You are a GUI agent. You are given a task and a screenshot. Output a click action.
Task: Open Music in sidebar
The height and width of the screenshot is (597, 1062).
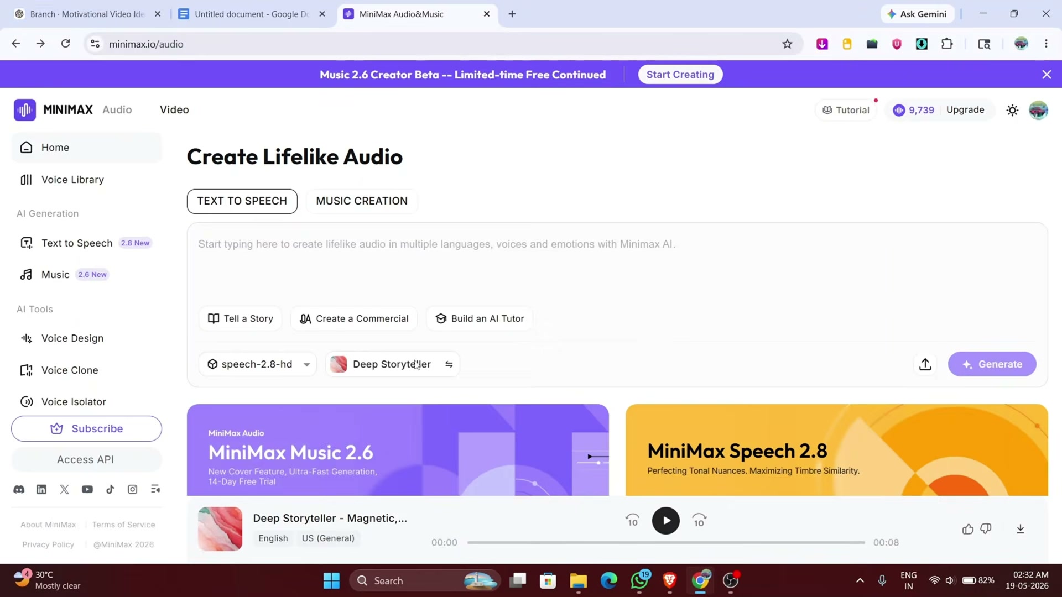tap(87, 275)
